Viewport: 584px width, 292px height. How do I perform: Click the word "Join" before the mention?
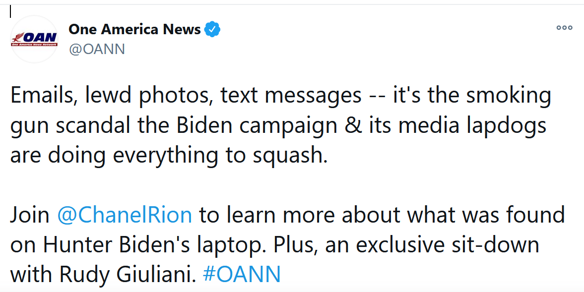click(30, 215)
